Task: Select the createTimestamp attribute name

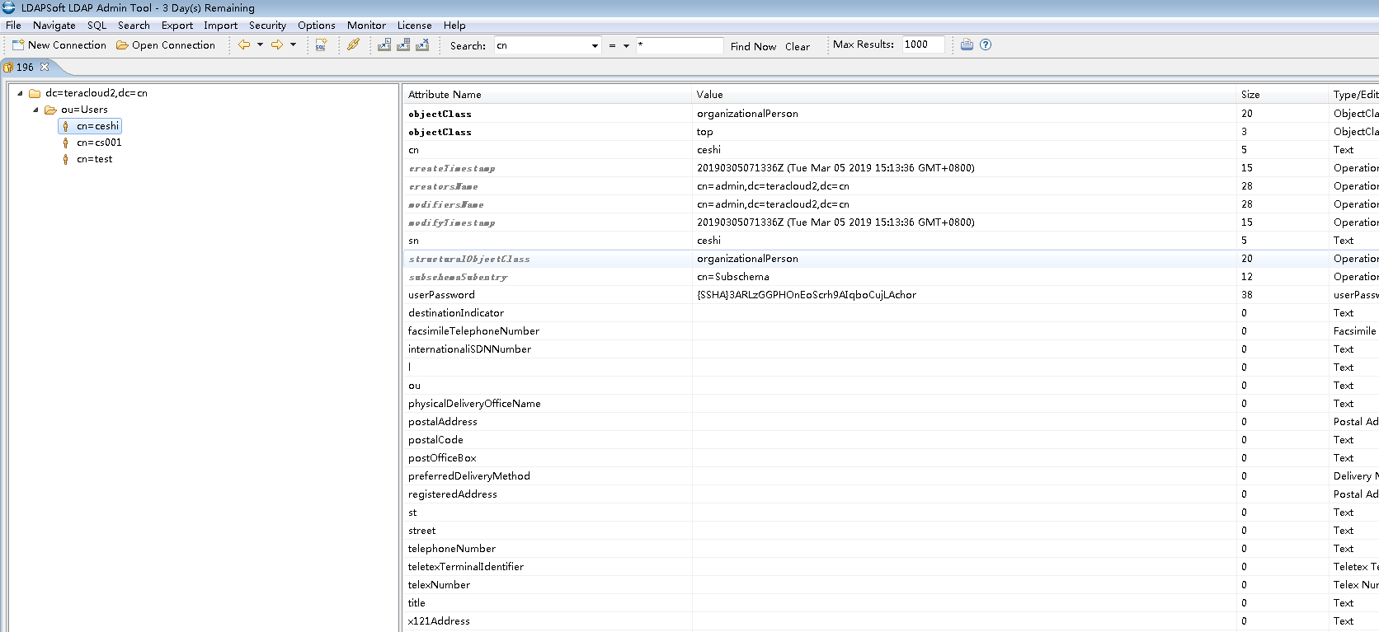Action: [x=452, y=168]
